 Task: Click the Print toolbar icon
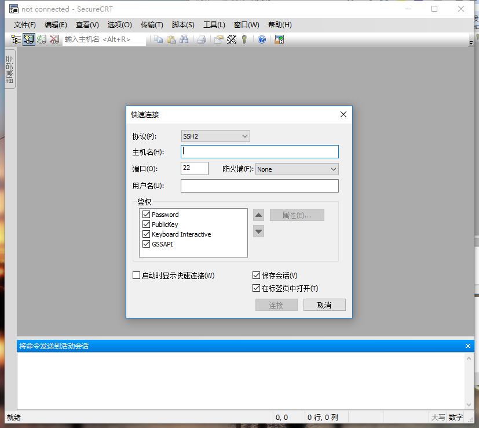click(x=201, y=39)
